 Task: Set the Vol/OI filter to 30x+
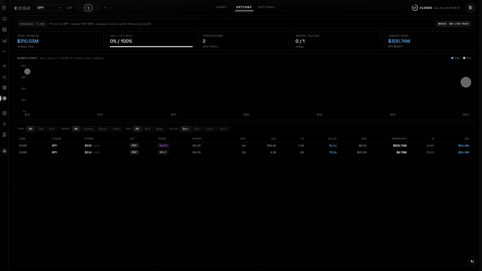tap(210, 129)
